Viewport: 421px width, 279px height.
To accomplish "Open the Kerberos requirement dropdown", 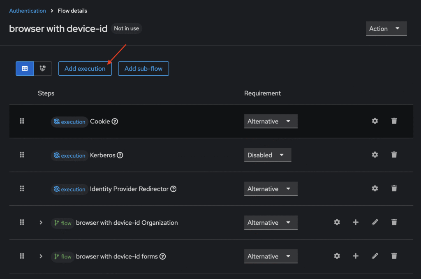I will tap(267, 155).
